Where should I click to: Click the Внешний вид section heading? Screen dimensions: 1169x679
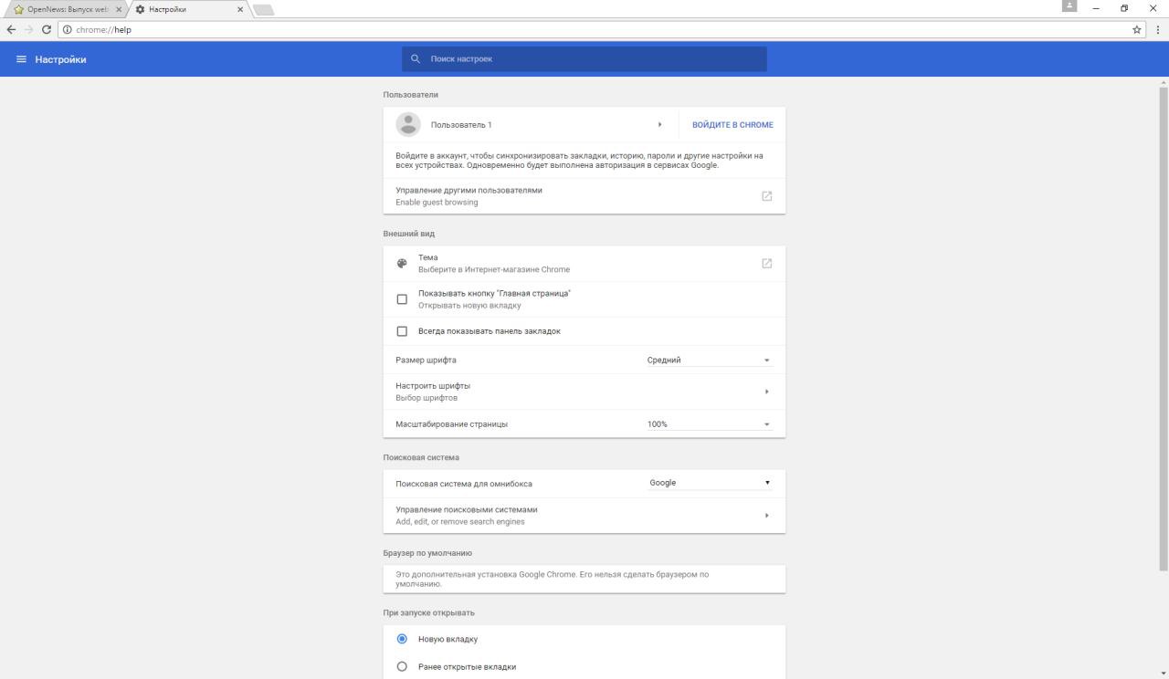tap(409, 234)
